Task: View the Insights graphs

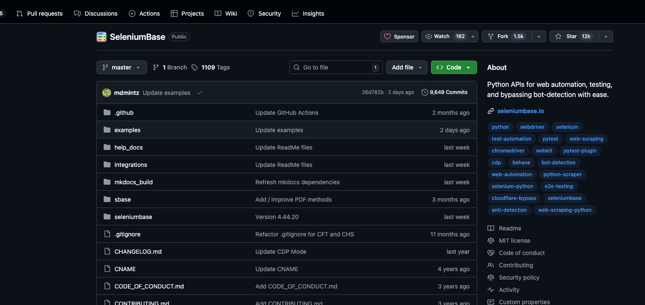Action: (x=308, y=13)
